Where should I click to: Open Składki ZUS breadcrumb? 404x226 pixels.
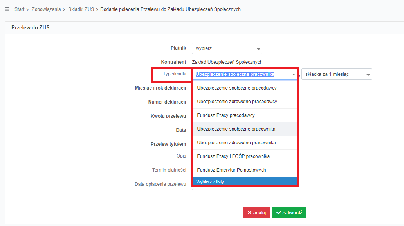(81, 9)
